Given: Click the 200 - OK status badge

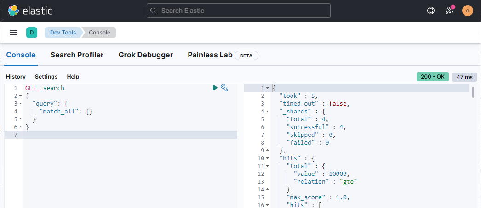Looking at the screenshot, I should point(433,77).
